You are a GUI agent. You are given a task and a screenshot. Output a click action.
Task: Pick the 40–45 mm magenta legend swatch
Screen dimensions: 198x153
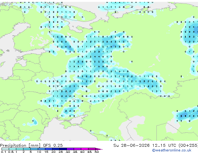coord(85,149)
